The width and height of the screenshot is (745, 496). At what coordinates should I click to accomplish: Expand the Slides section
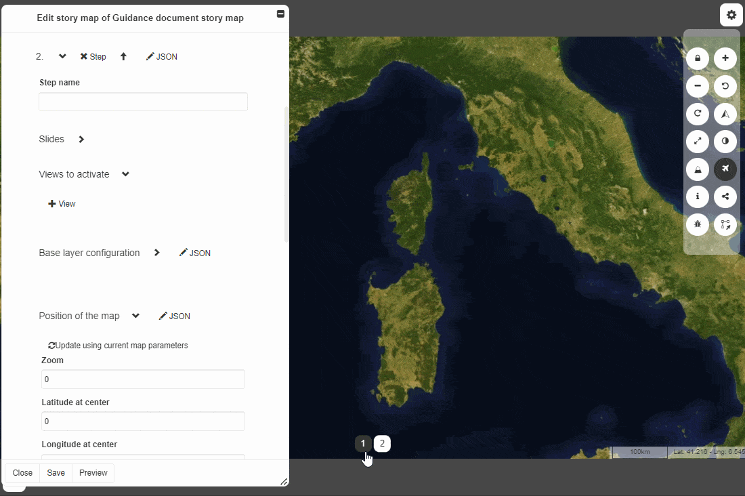pos(81,139)
